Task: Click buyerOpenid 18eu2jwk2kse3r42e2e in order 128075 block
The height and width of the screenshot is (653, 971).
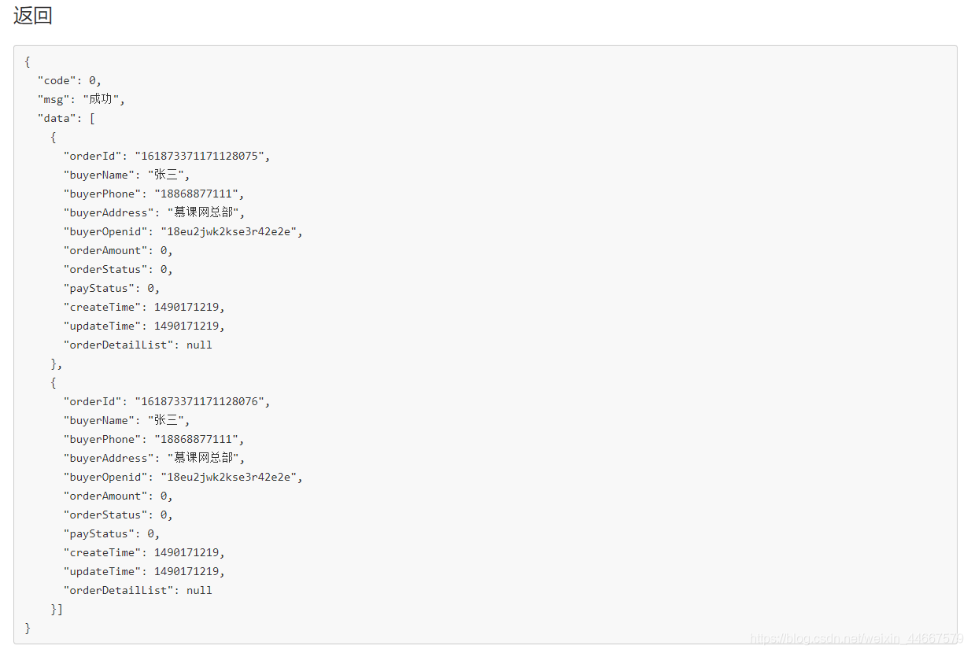Action: tap(183, 231)
